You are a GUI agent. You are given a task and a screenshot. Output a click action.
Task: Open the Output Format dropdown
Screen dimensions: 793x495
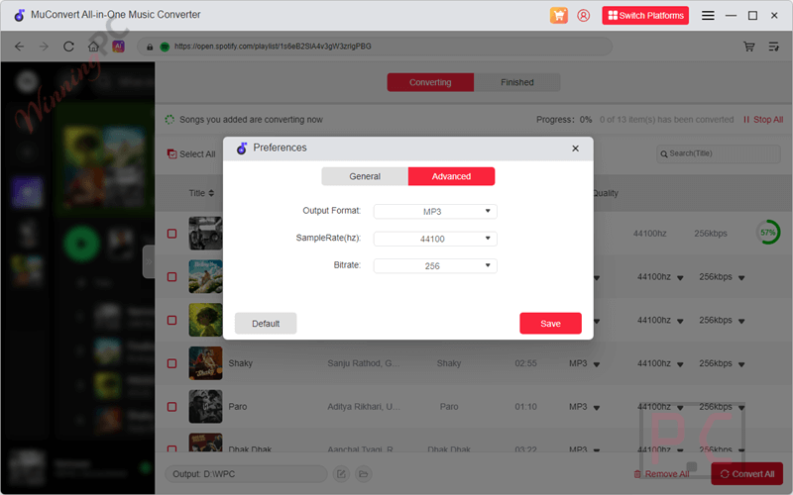[x=435, y=211]
